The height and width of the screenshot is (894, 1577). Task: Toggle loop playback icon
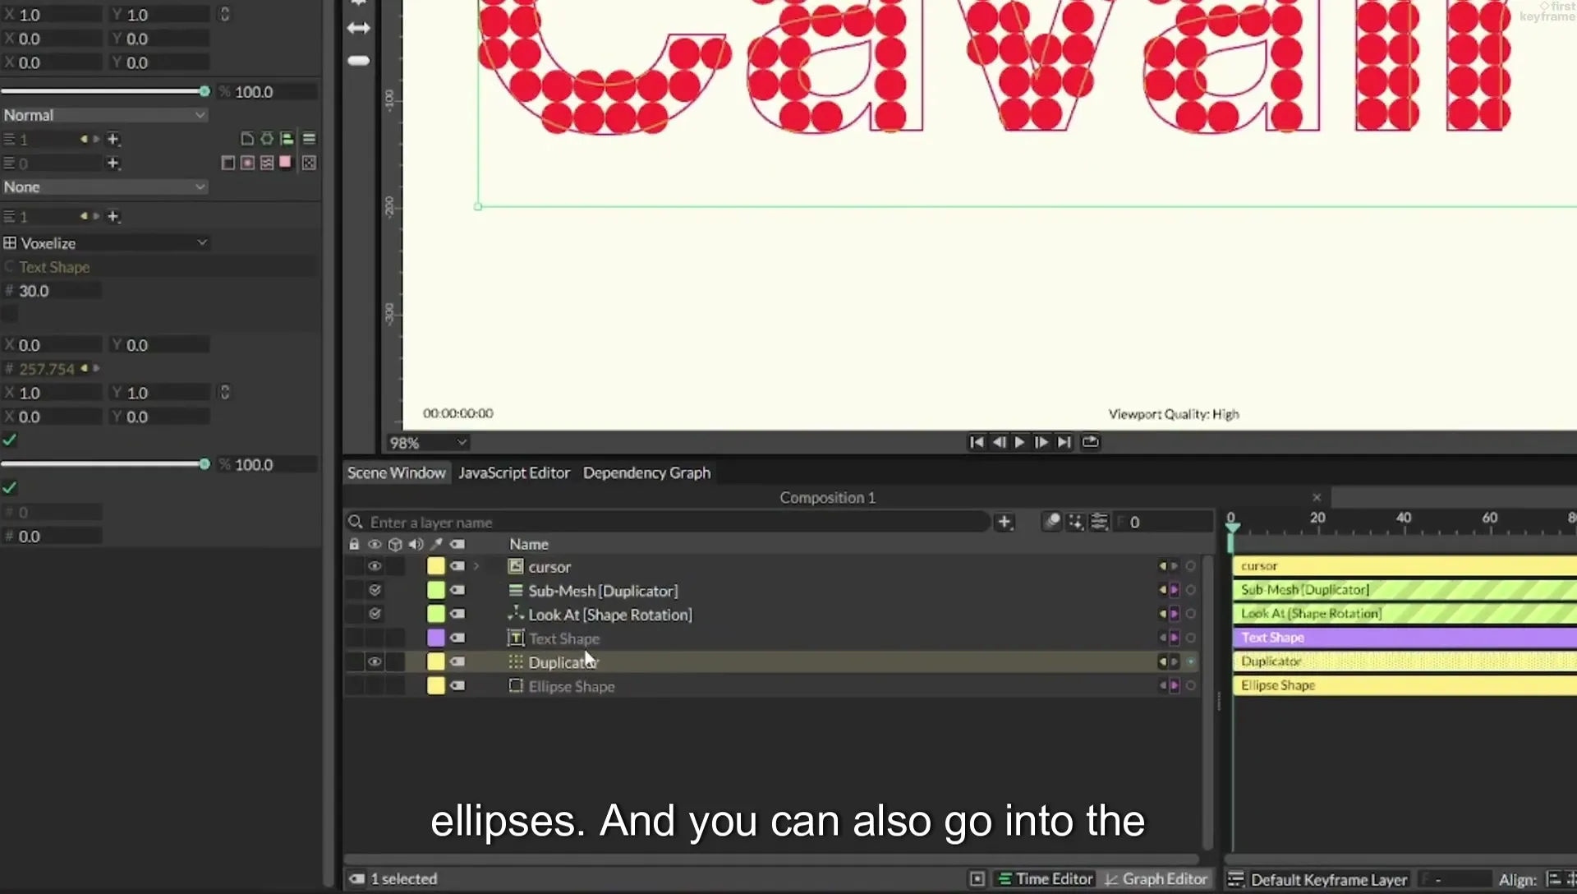tap(1090, 442)
